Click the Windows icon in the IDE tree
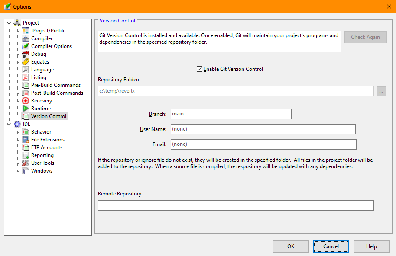This screenshot has width=396, height=256. point(26,171)
